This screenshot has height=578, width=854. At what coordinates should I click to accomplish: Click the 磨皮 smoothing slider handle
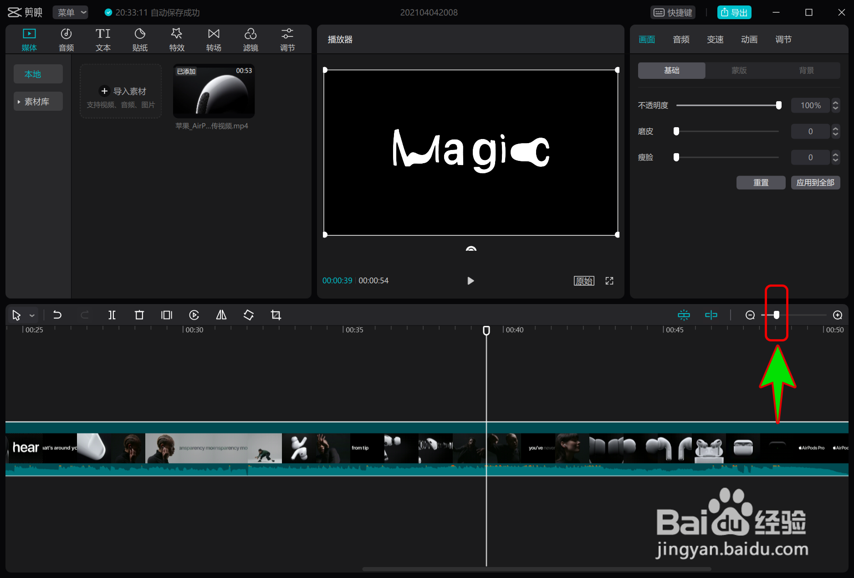pos(676,131)
